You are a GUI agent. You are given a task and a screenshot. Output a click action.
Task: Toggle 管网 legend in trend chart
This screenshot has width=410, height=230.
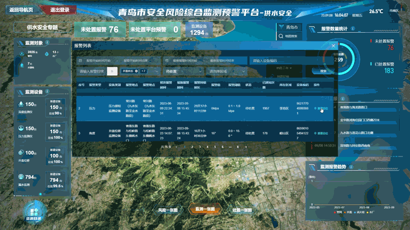(x=338, y=212)
